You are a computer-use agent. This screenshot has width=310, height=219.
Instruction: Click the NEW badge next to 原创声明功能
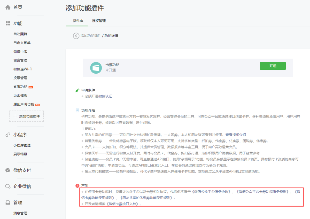[37, 105]
